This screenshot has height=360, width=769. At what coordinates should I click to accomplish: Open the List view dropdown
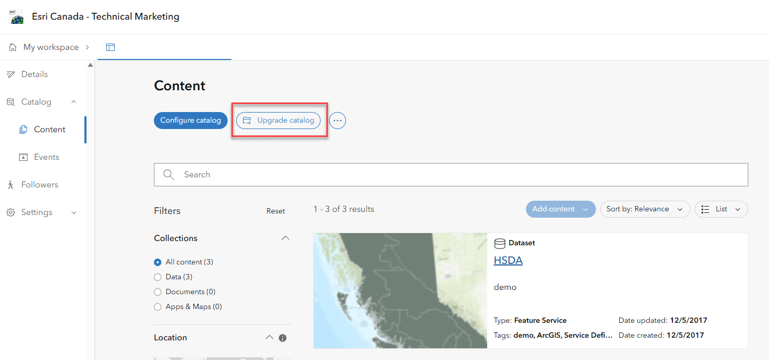coord(721,209)
